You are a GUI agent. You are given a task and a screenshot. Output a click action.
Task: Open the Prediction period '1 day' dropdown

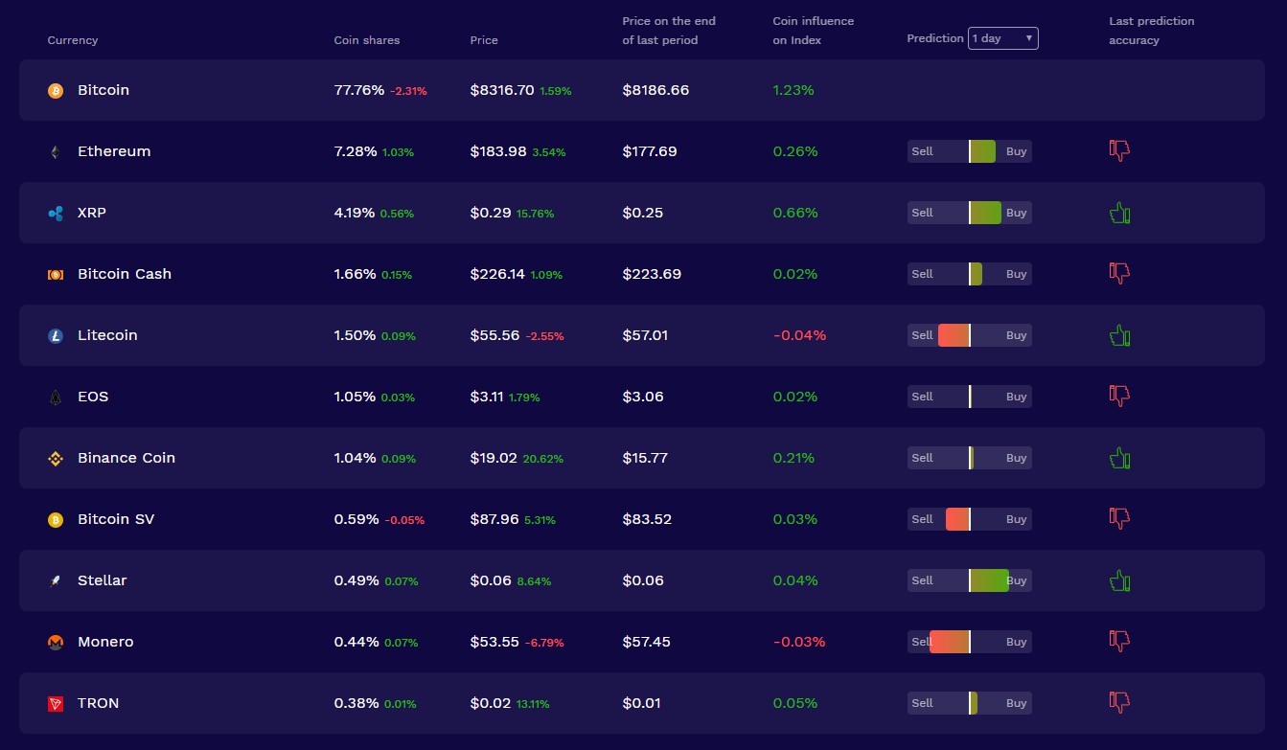pos(1002,38)
